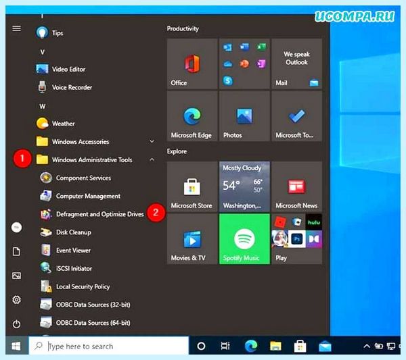This screenshot has height=360, width=406.
Task: Open Spotify Music tile
Action: click(244, 239)
